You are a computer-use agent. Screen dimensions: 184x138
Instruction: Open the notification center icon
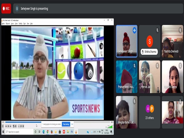tap(111, 132)
